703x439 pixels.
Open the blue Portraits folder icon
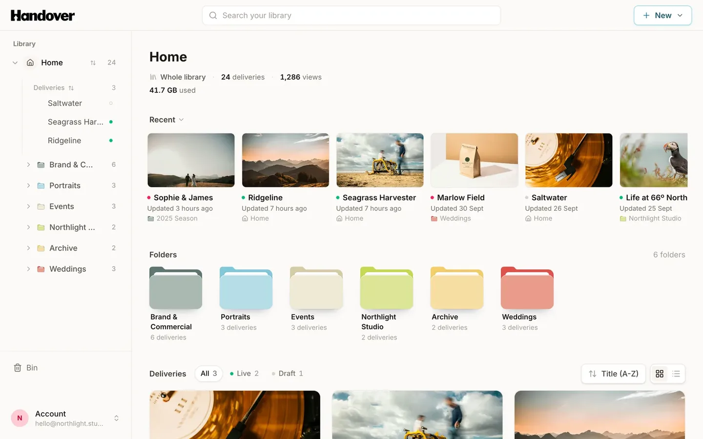click(x=246, y=288)
